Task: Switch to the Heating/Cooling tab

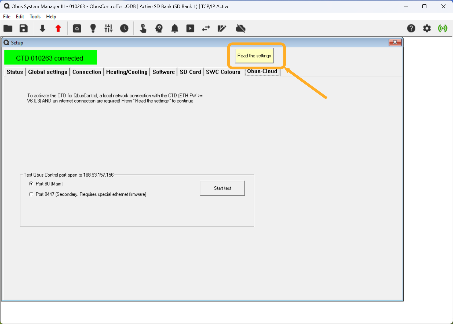Action: click(x=127, y=72)
